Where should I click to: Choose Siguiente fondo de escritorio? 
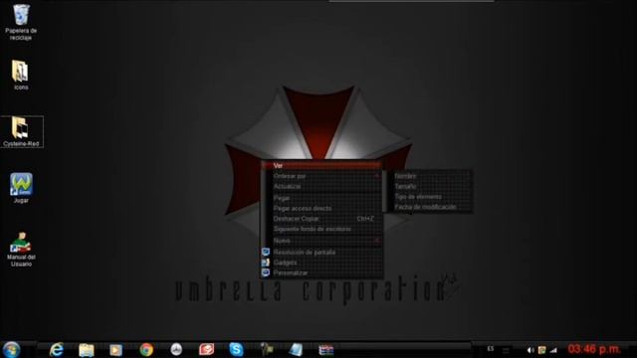pos(322,229)
